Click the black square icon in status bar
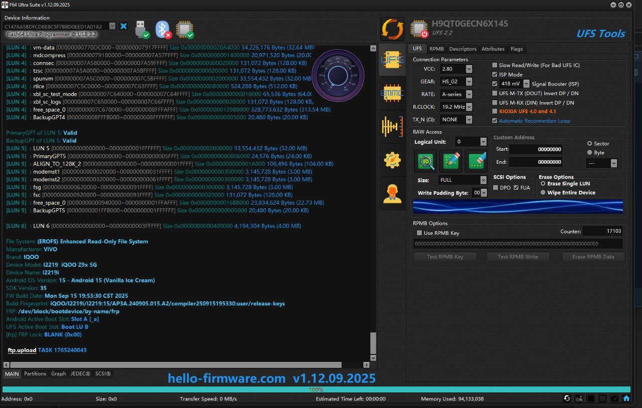This screenshot has height=408, width=642. [x=590, y=398]
